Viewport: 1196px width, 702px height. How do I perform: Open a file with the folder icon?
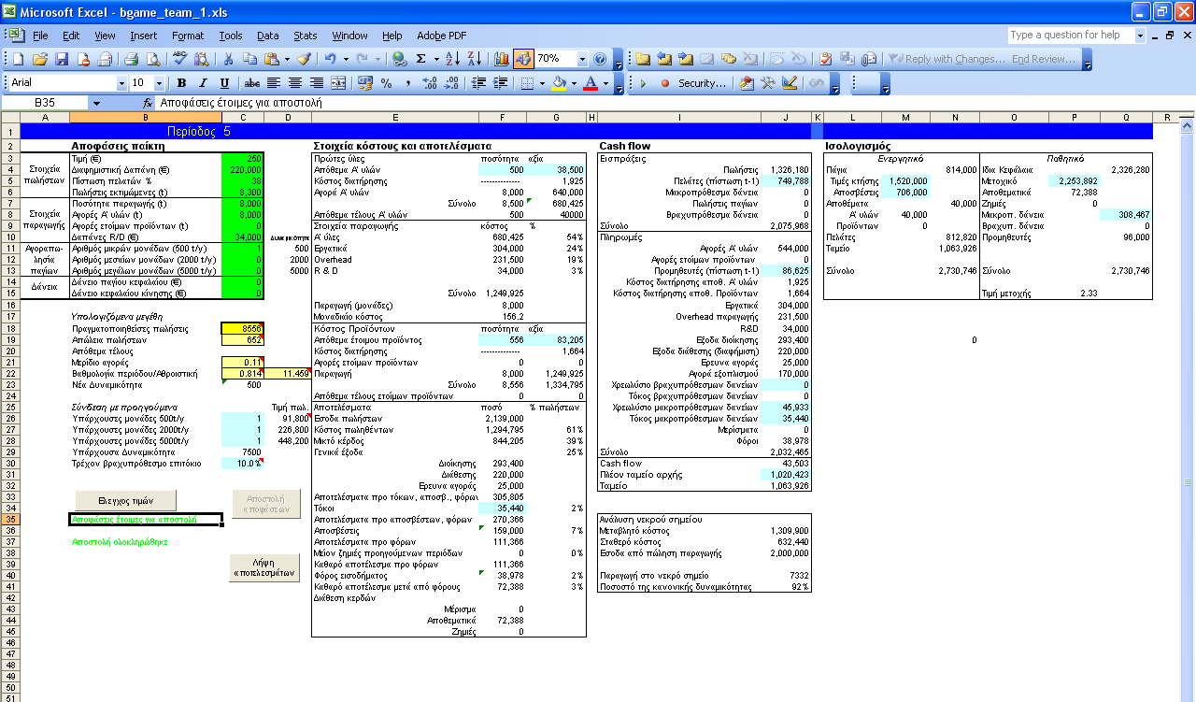[x=40, y=59]
